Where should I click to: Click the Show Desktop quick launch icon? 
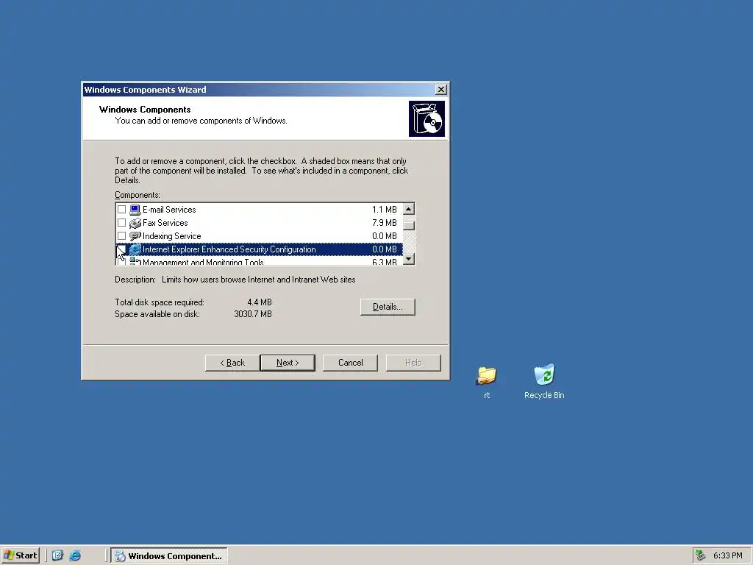point(57,555)
